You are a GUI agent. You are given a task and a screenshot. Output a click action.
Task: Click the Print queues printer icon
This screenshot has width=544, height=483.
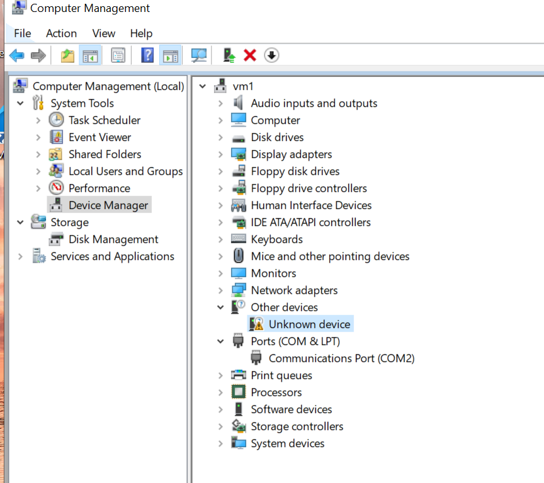[239, 375]
